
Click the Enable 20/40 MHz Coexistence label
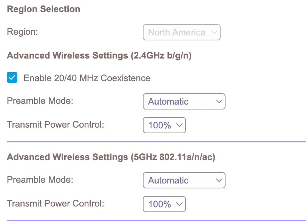coord(87,78)
